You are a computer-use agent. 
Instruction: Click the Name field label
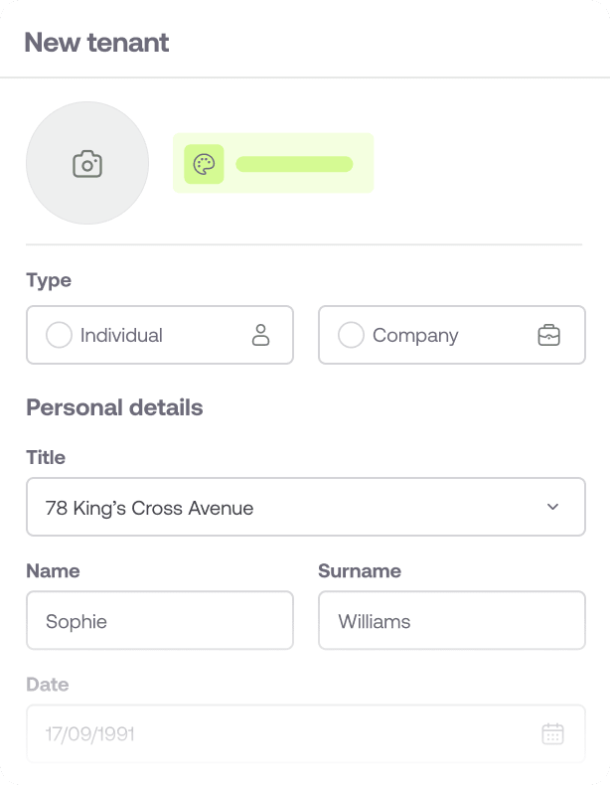53,570
